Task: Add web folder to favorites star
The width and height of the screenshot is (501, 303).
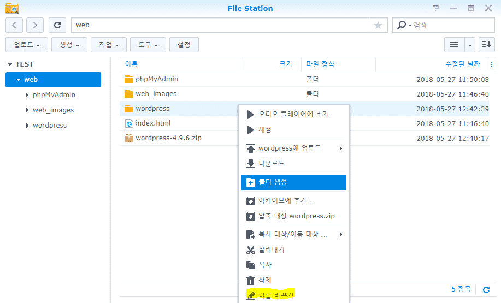Action: click(x=378, y=25)
